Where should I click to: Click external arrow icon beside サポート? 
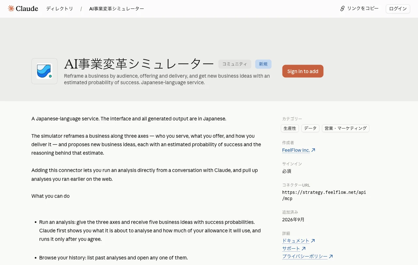304,248
